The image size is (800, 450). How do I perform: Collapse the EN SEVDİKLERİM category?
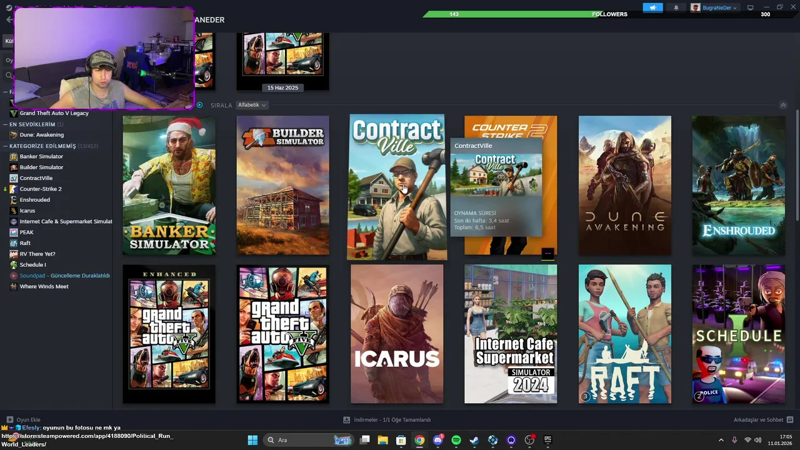pos(5,124)
